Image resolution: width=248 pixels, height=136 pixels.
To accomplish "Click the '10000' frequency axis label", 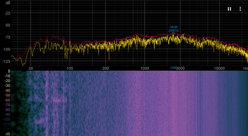I will pyautogui.click(x=219, y=68).
